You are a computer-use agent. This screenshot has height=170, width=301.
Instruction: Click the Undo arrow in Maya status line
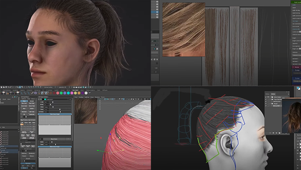8,87
